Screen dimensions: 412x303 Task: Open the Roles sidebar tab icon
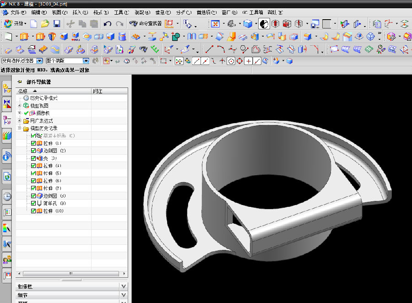[7, 260]
